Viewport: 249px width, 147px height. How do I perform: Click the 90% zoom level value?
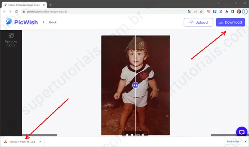(138, 135)
